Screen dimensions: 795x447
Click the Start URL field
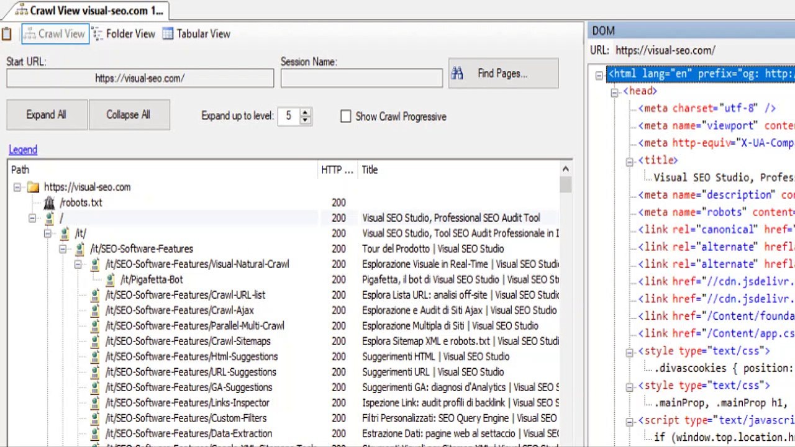point(140,78)
